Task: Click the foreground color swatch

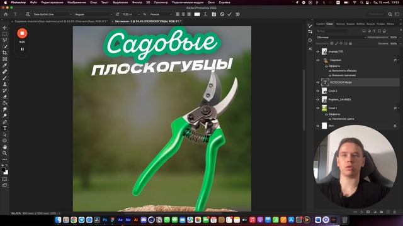Action: 3,169
